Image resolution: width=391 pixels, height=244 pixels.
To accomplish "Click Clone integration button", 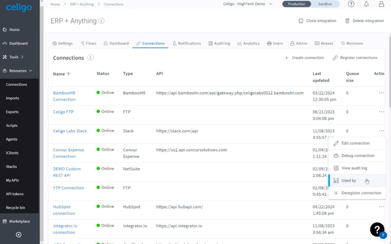I will (x=317, y=21).
